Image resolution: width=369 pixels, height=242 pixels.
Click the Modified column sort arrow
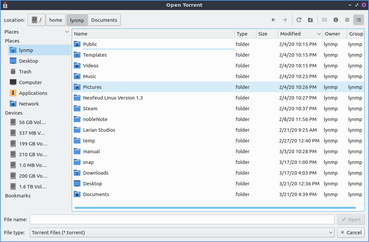coord(319,34)
